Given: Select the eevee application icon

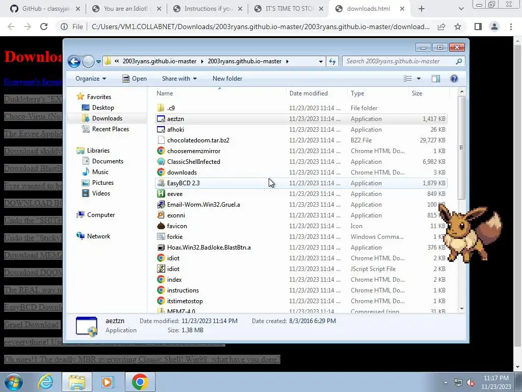Looking at the screenshot, I should (x=161, y=193).
